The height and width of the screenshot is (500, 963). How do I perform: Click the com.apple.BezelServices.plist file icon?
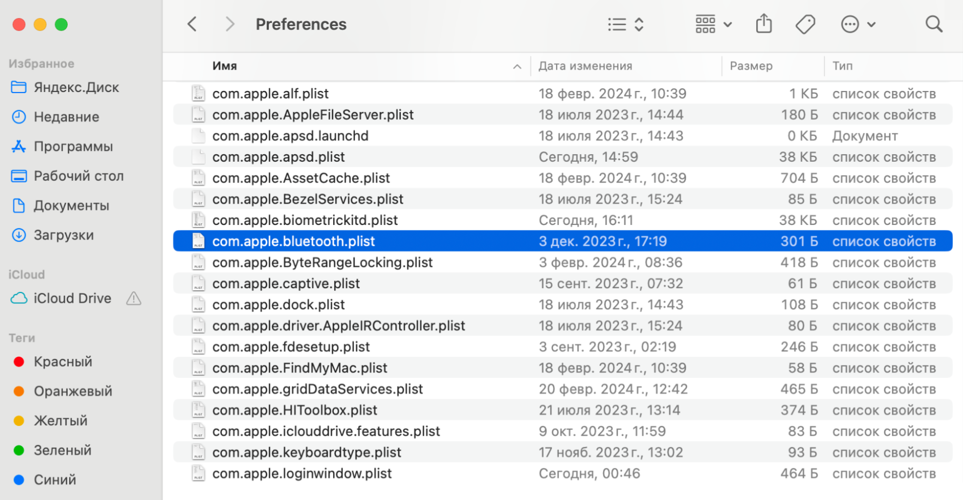tap(198, 199)
